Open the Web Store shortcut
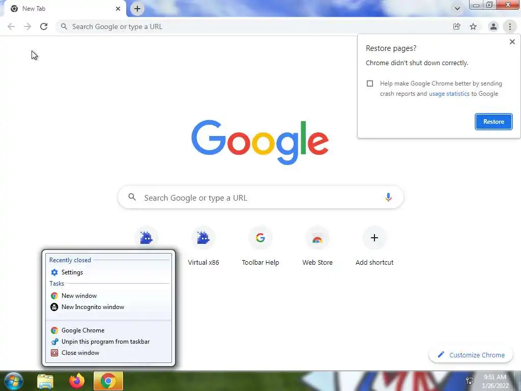The width and height of the screenshot is (521, 391). pyautogui.click(x=317, y=246)
